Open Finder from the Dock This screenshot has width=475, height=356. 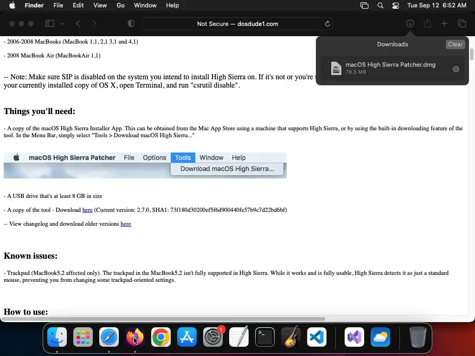click(57, 337)
